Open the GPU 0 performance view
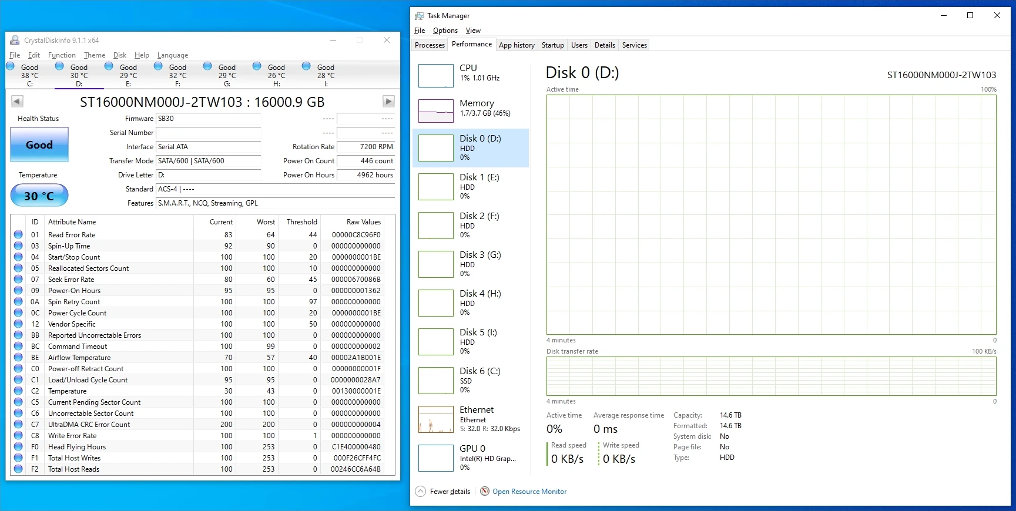The image size is (1016, 511). pos(471,458)
